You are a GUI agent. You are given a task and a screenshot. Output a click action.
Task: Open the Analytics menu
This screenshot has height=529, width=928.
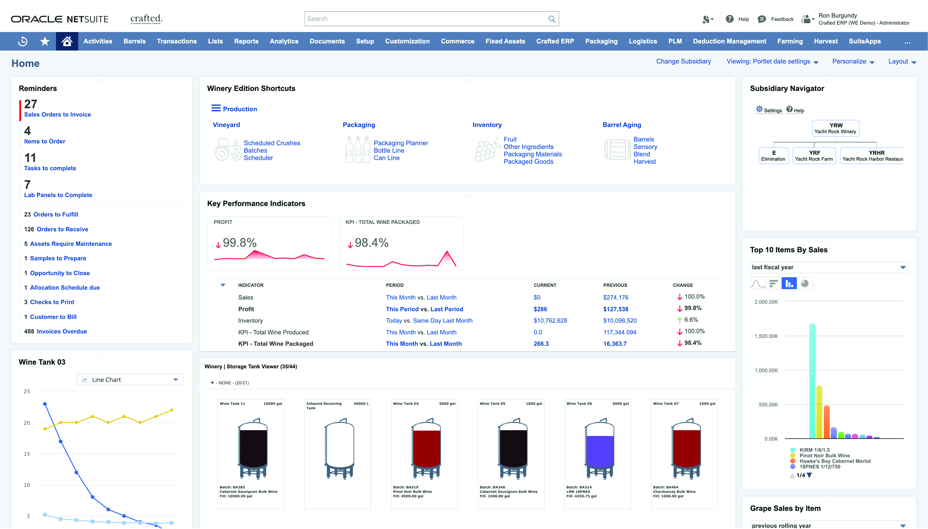tap(284, 41)
